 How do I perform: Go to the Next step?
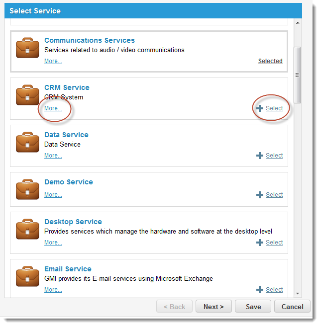pos(213,307)
